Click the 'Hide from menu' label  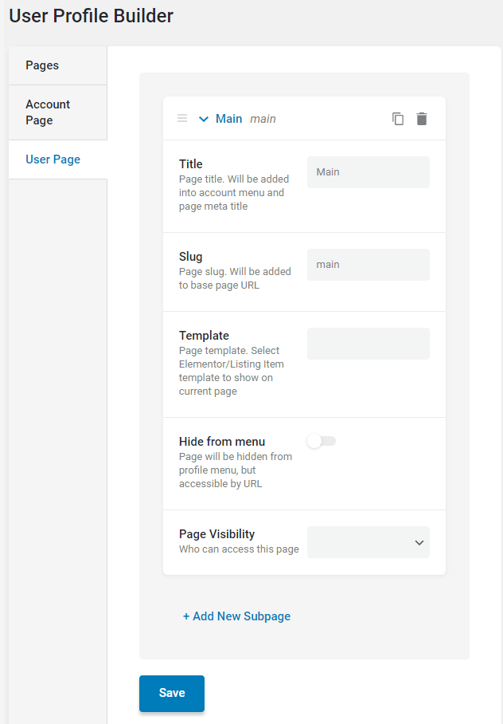222,442
